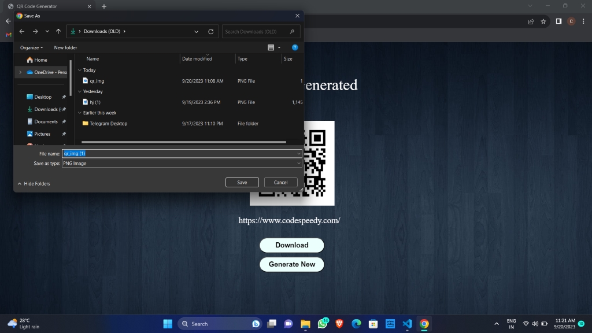Image resolution: width=592 pixels, height=333 pixels.
Task: Sort by Size column
Action: 288,59
